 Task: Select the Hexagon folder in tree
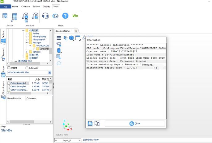(x=37, y=43)
